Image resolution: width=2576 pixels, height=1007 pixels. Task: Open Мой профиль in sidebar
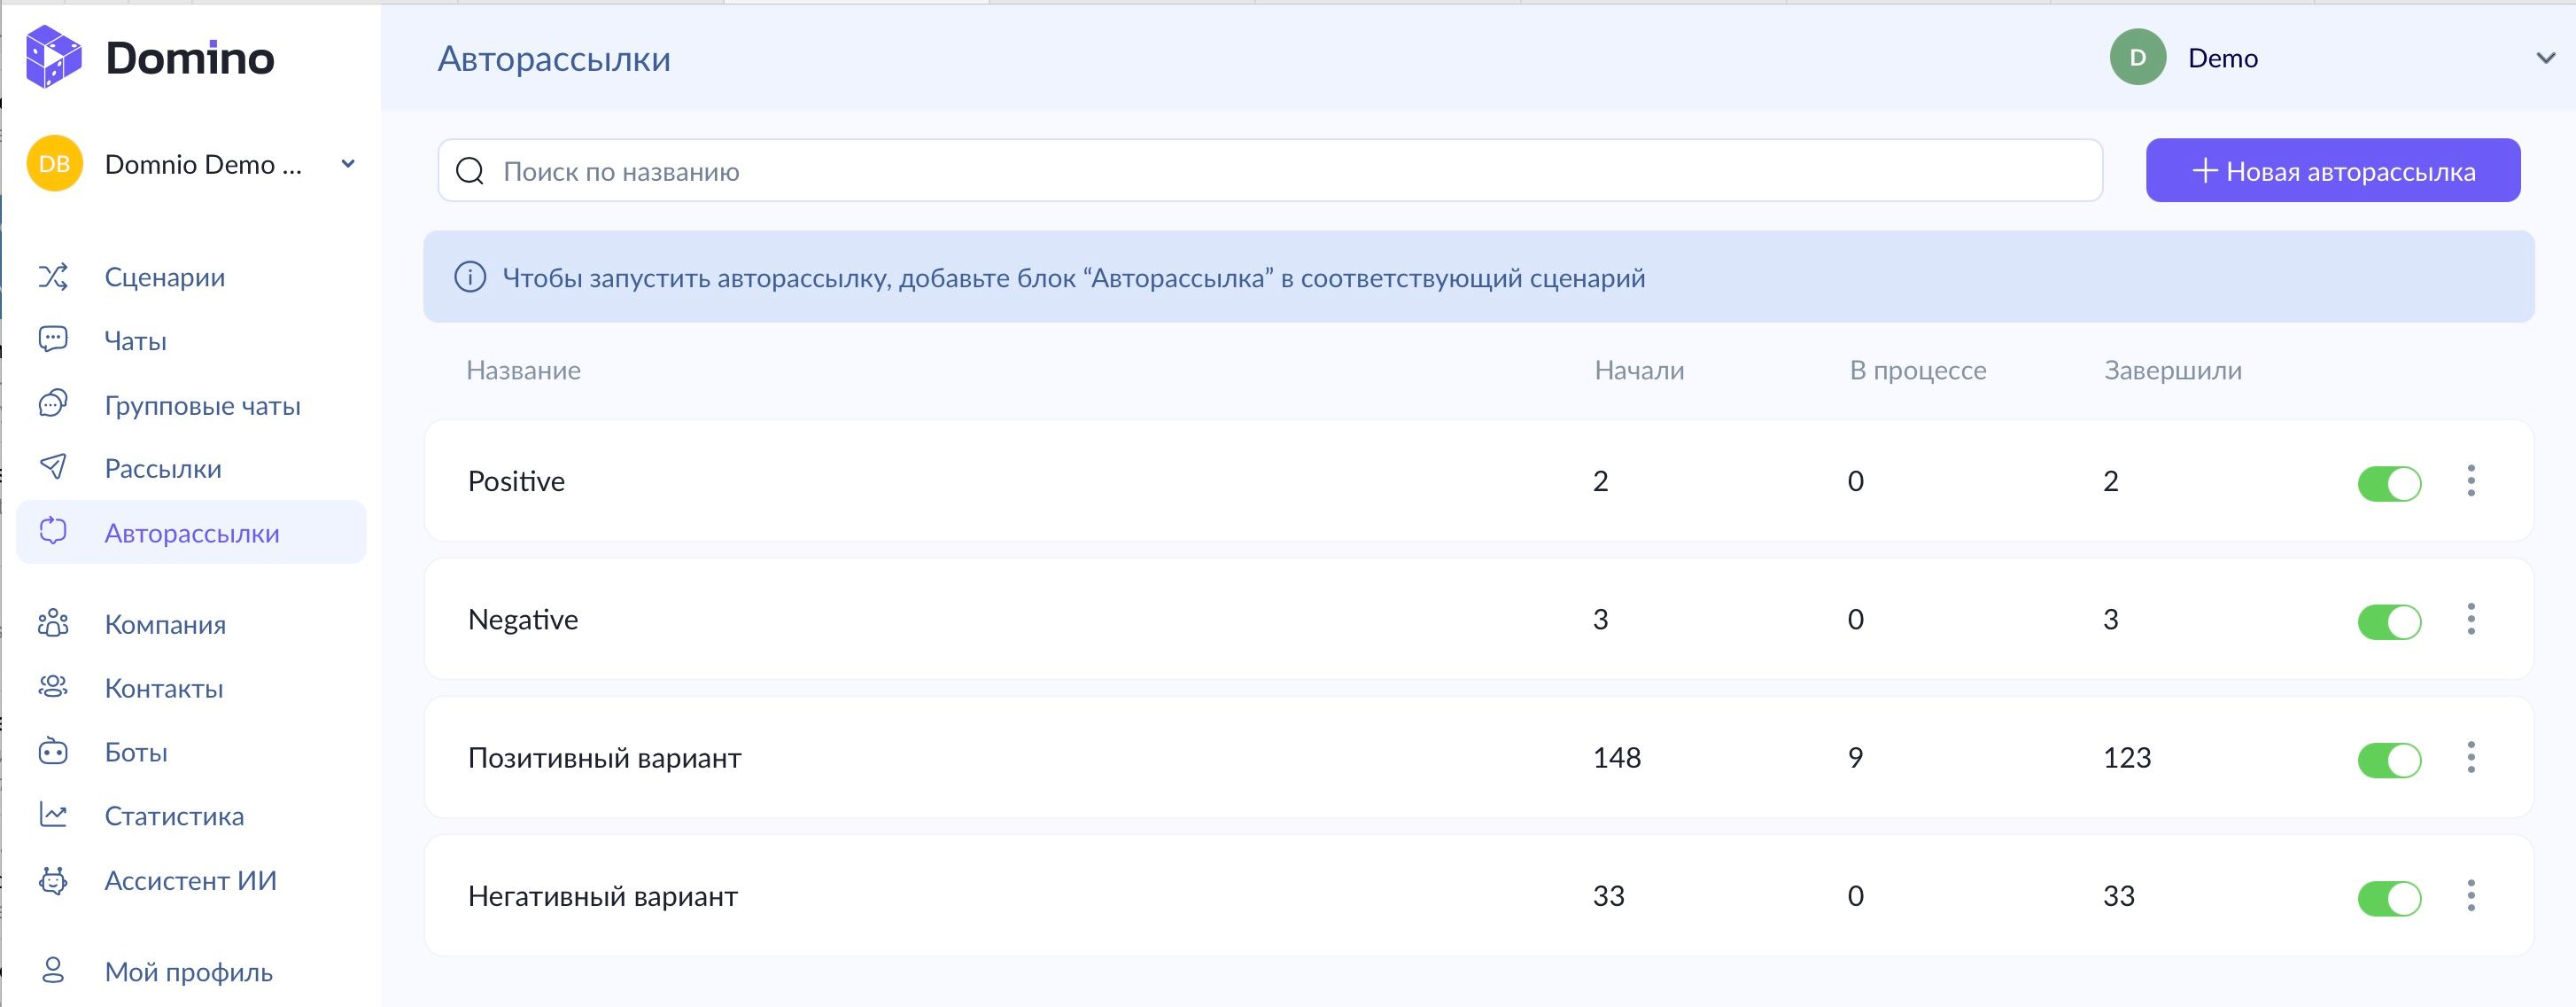(188, 971)
